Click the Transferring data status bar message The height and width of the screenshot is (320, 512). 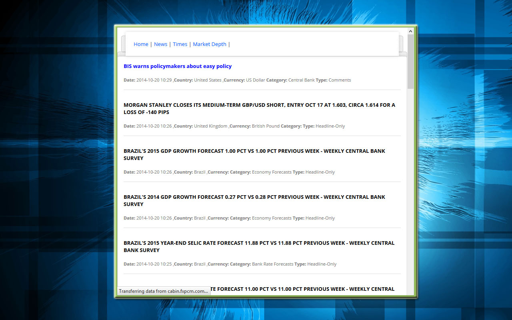pos(163,291)
